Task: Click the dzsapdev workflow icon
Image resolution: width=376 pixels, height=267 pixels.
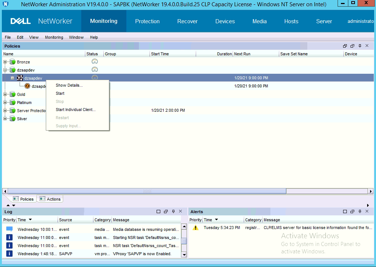Action: 20,78
